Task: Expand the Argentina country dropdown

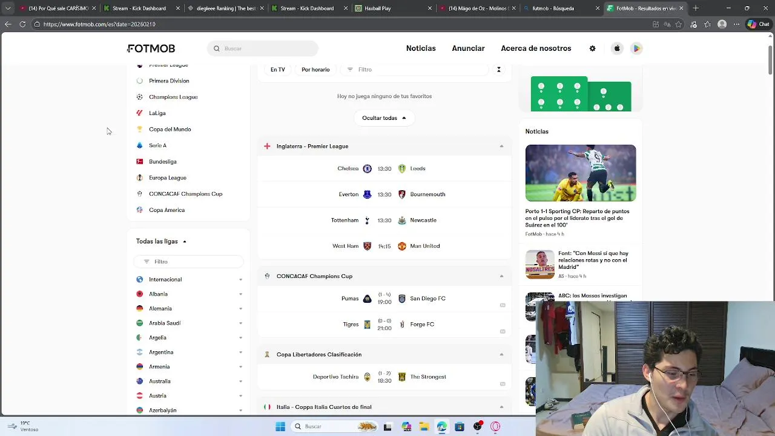Action: (x=240, y=352)
